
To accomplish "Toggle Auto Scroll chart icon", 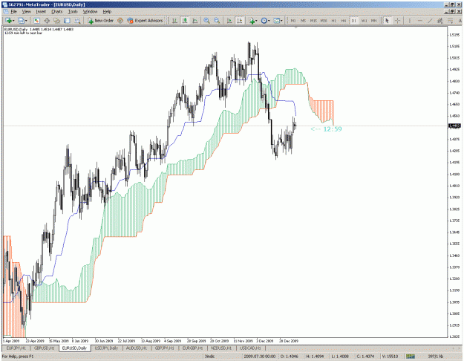I will [x=229, y=21].
